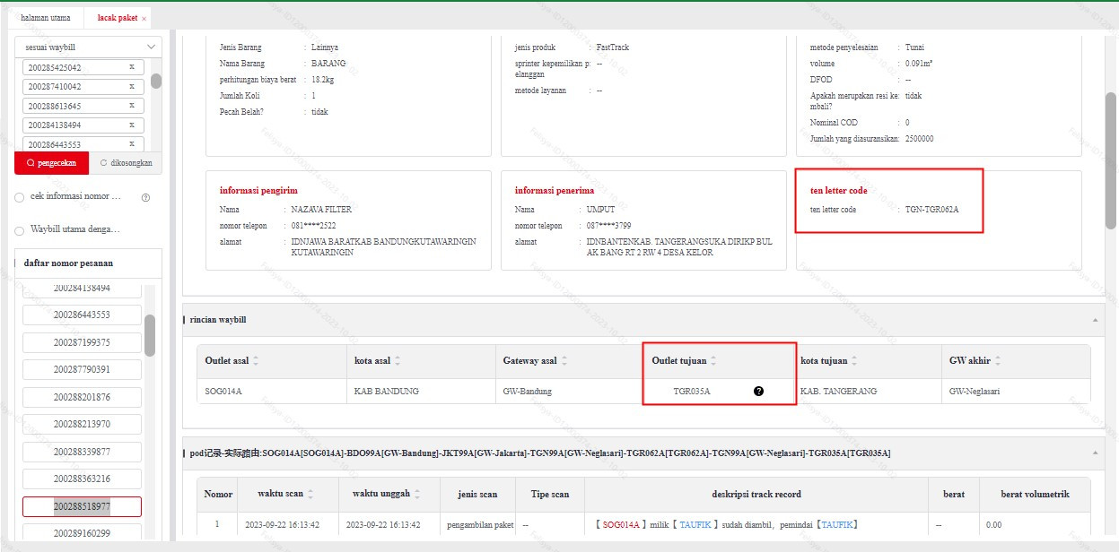This screenshot has height=552, width=1119.
Task: Click the TGN-TGR062A ten letter code value
Action: [x=931, y=210]
